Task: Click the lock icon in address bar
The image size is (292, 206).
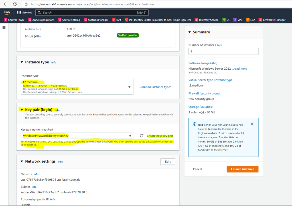Action: click(26, 4)
